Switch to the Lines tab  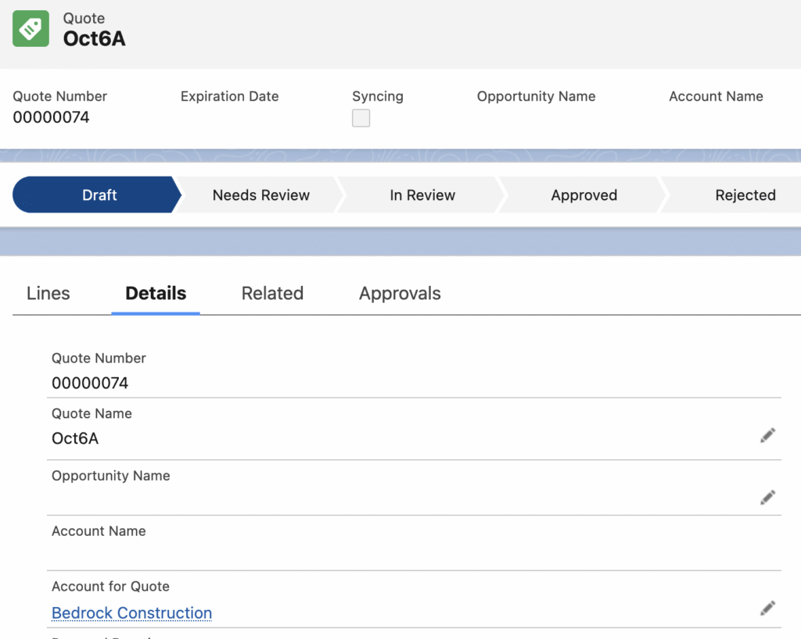click(48, 294)
